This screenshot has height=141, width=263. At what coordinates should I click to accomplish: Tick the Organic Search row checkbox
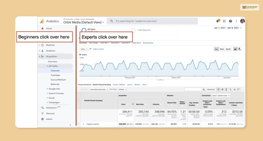pyautogui.click(x=79, y=124)
